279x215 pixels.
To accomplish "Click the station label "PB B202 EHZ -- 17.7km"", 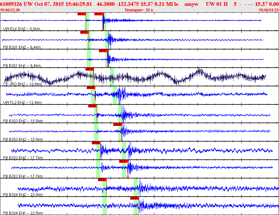I will click(23, 158).
